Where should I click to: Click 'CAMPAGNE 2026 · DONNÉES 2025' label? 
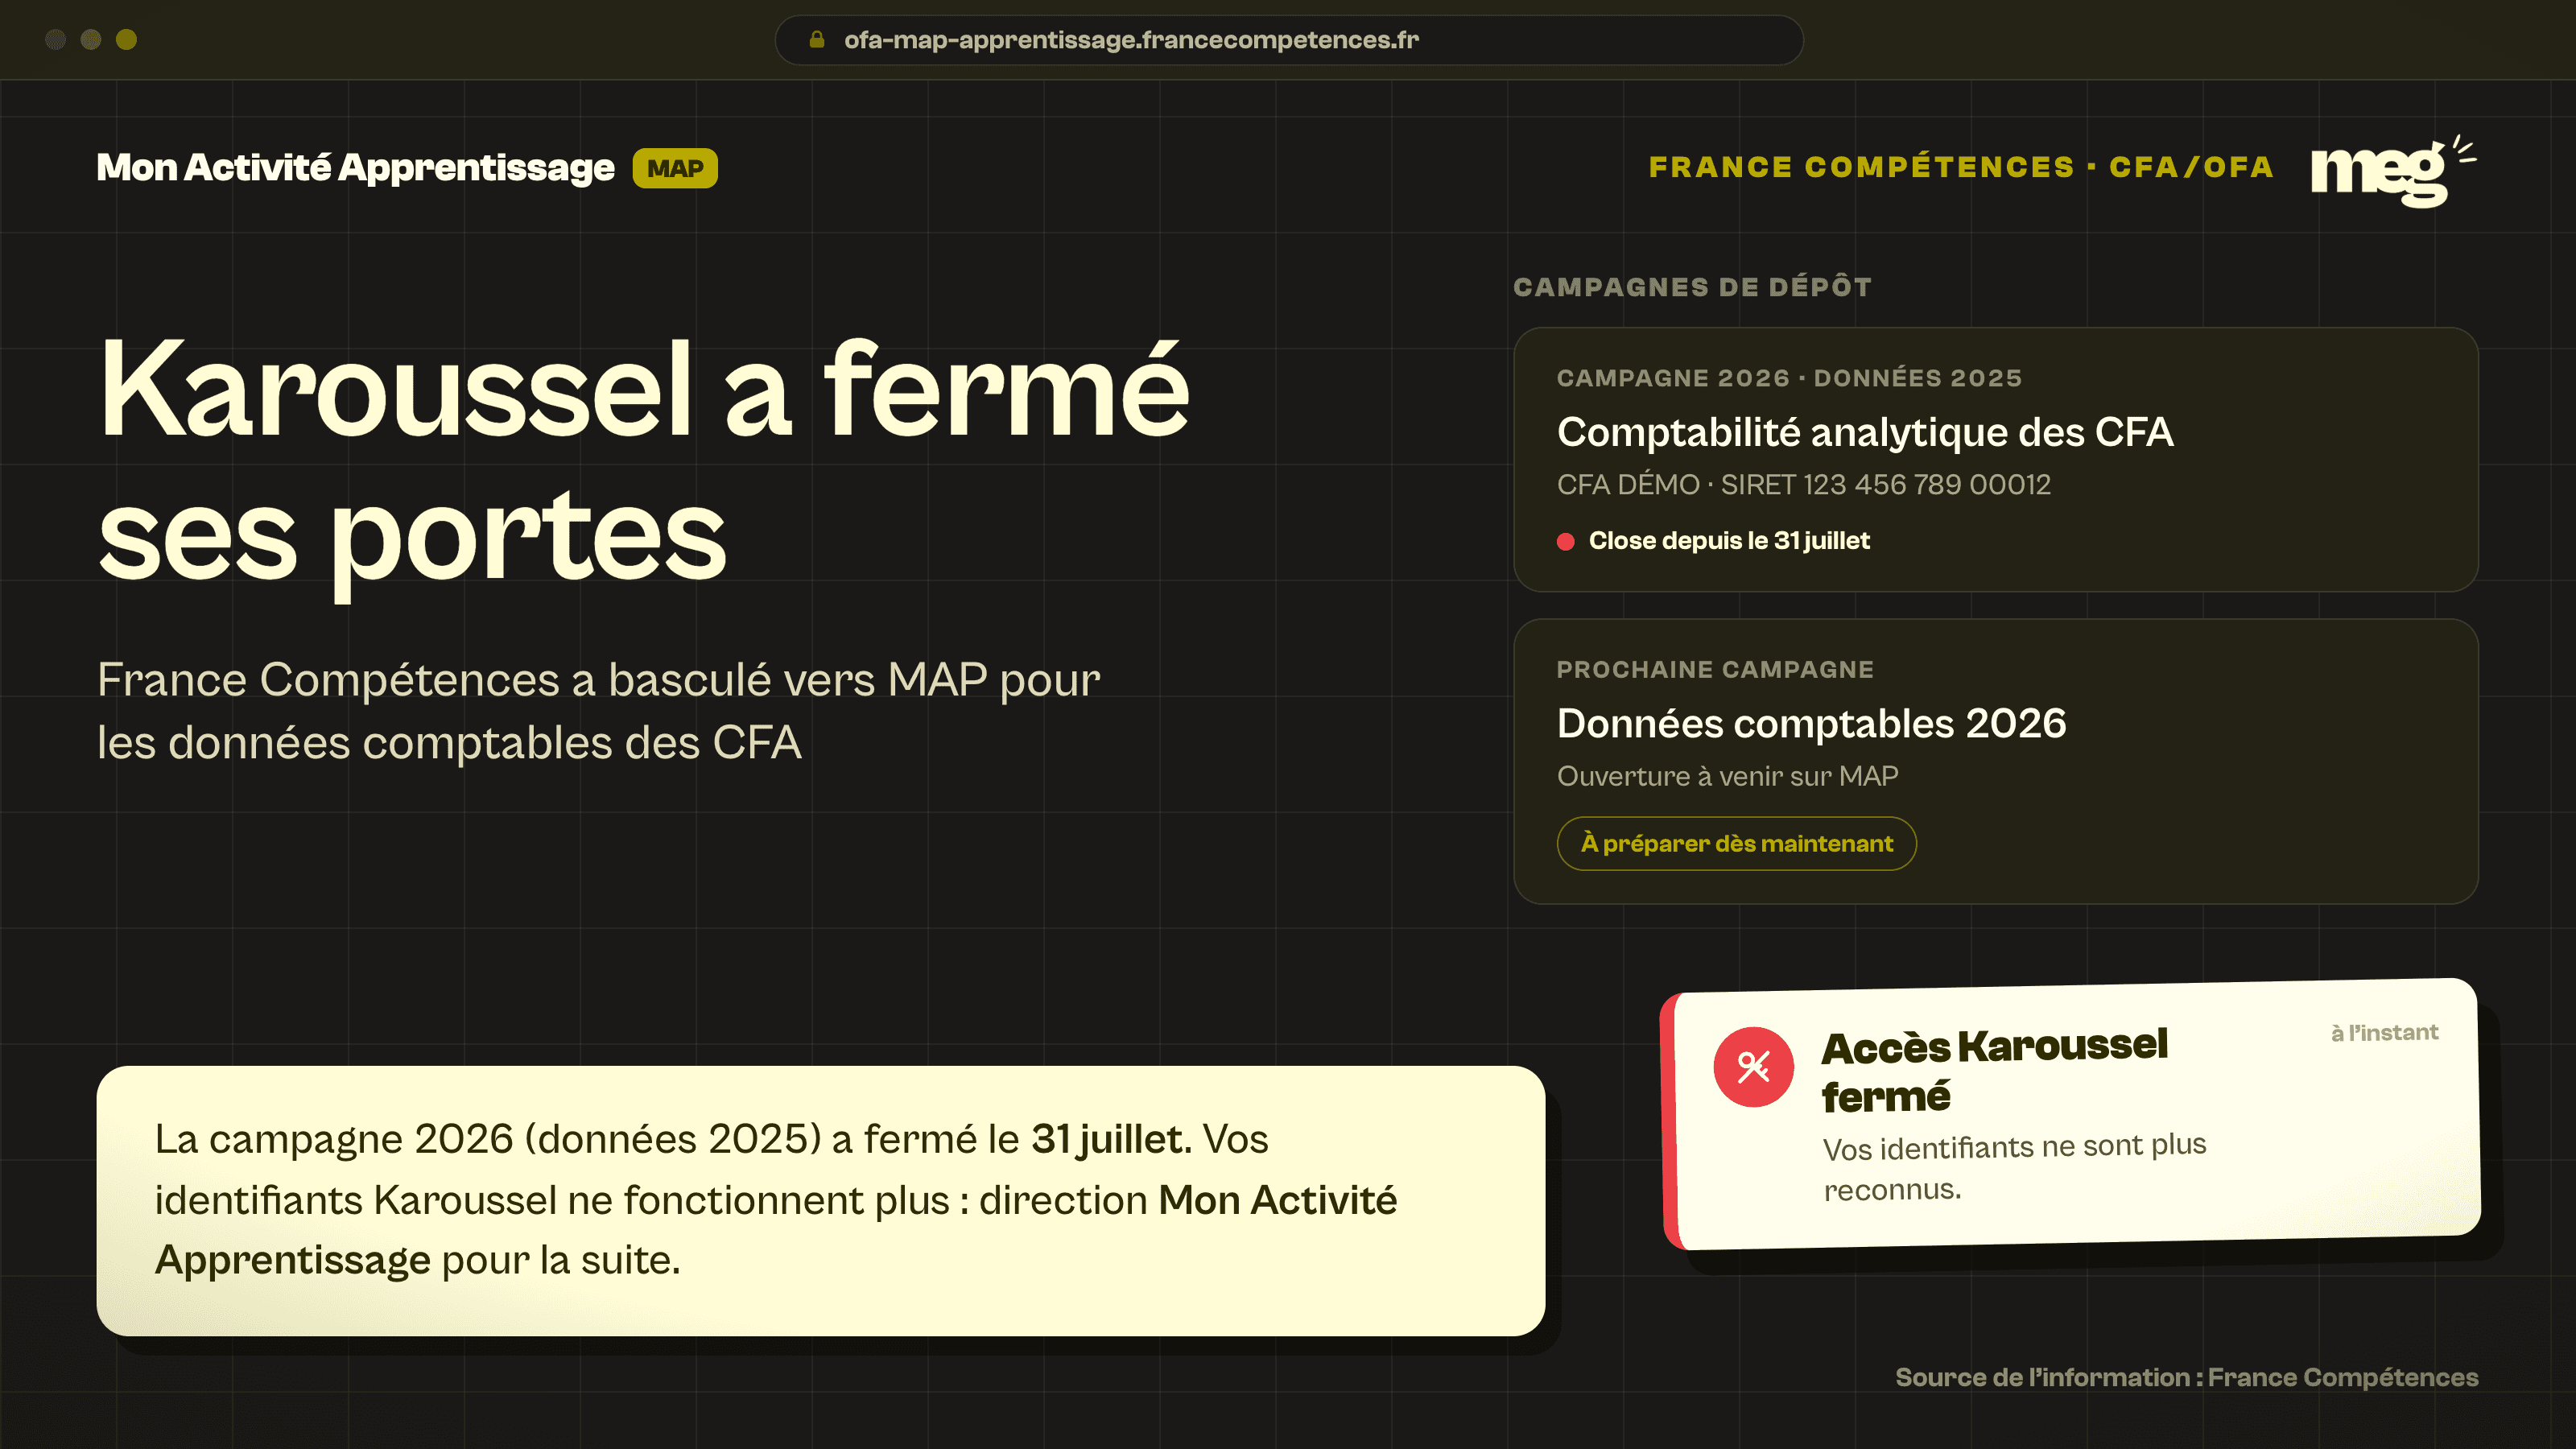pyautogui.click(x=1789, y=378)
